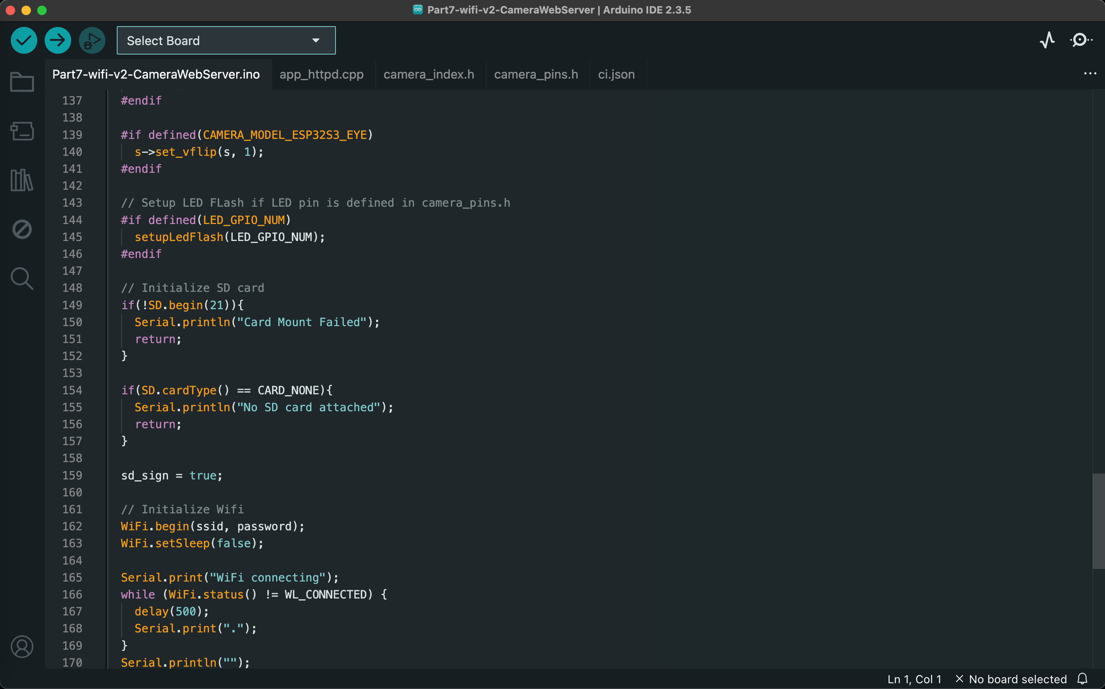1105x689 pixels.
Task: Click the Upload arrow button
Action: tap(58, 41)
